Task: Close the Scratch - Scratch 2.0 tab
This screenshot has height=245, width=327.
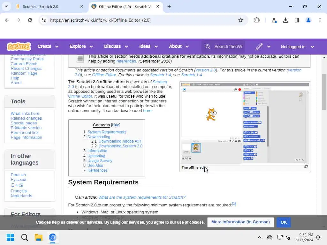Action: click(x=82, y=6)
